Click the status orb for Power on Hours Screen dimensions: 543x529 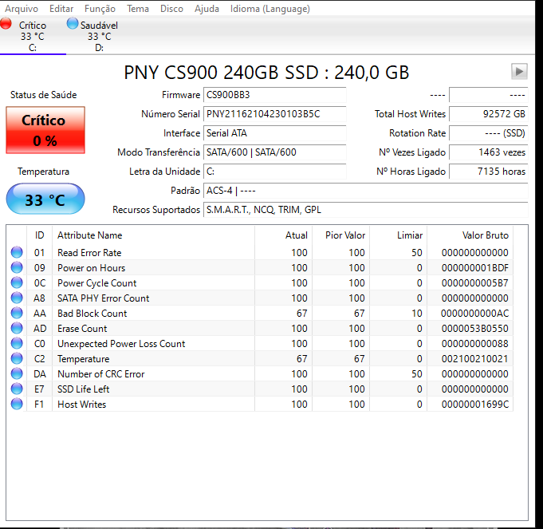(17, 267)
